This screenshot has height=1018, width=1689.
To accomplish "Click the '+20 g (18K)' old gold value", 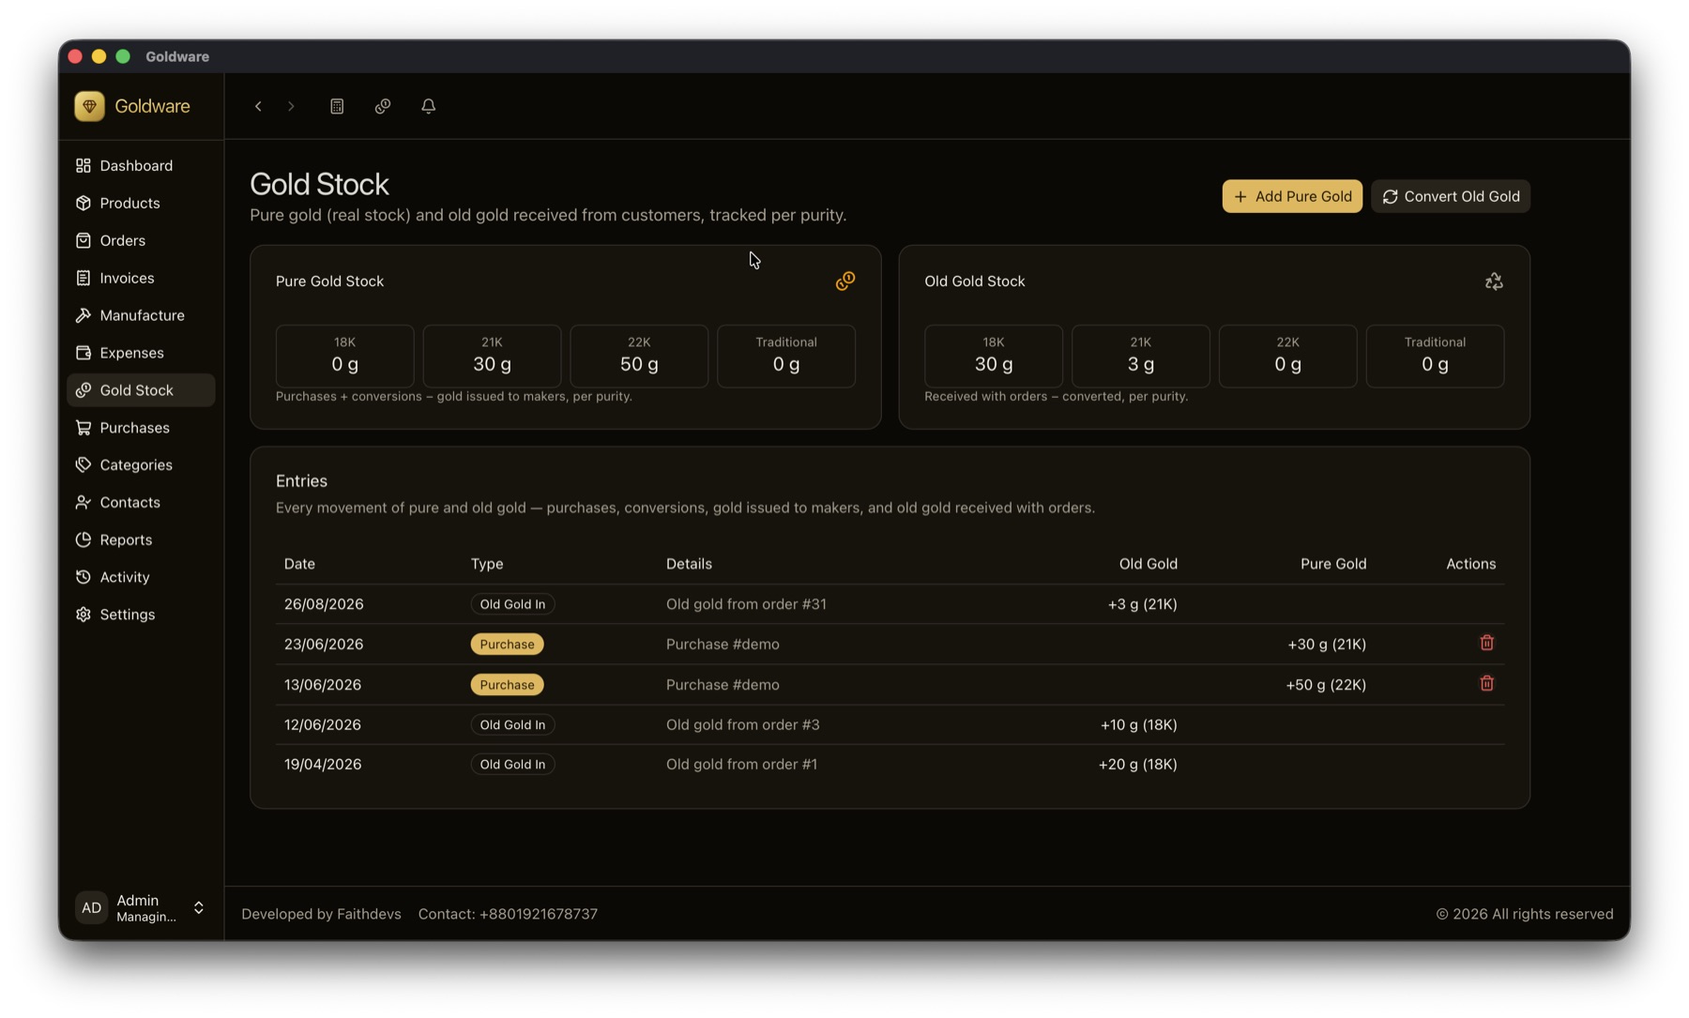I will click(1137, 765).
